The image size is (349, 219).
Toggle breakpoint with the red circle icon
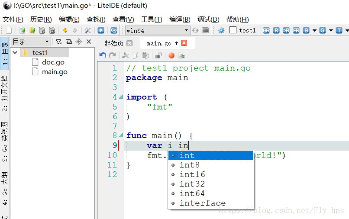pos(171,55)
